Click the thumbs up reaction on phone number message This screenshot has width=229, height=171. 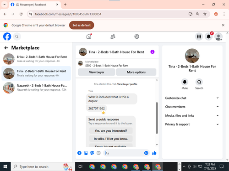(x=104, y=112)
